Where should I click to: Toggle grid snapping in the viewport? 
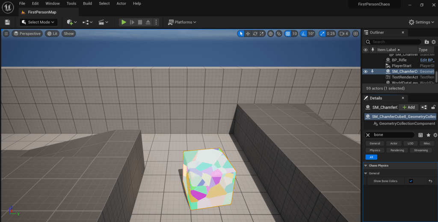coord(288,34)
